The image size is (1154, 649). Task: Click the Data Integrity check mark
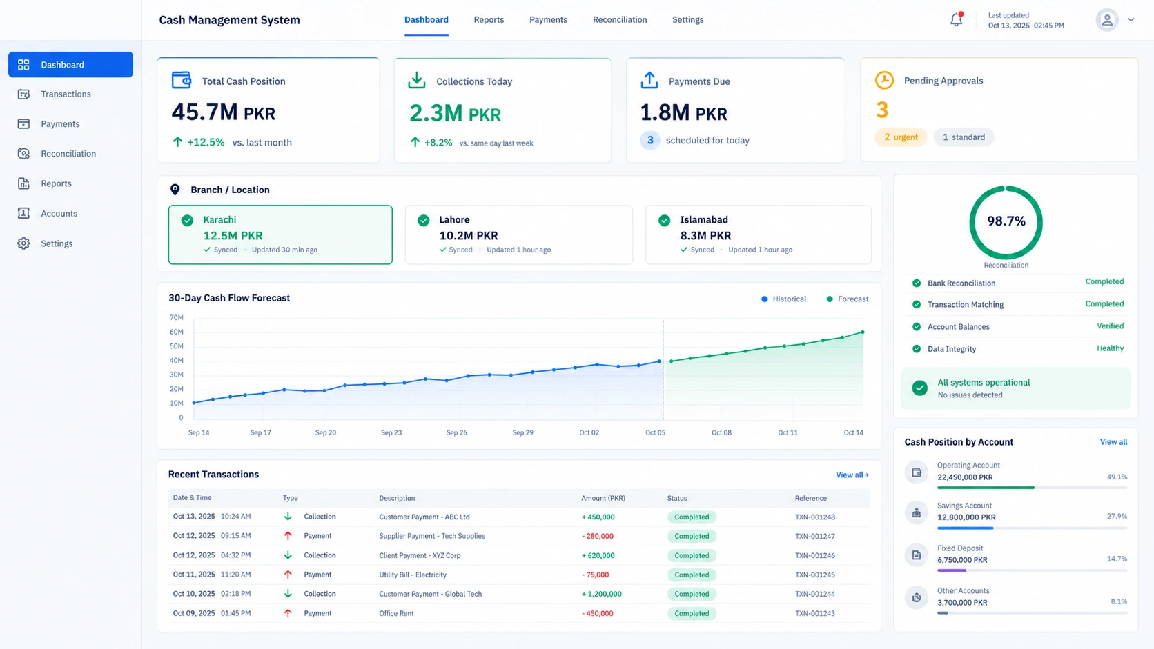(x=917, y=349)
